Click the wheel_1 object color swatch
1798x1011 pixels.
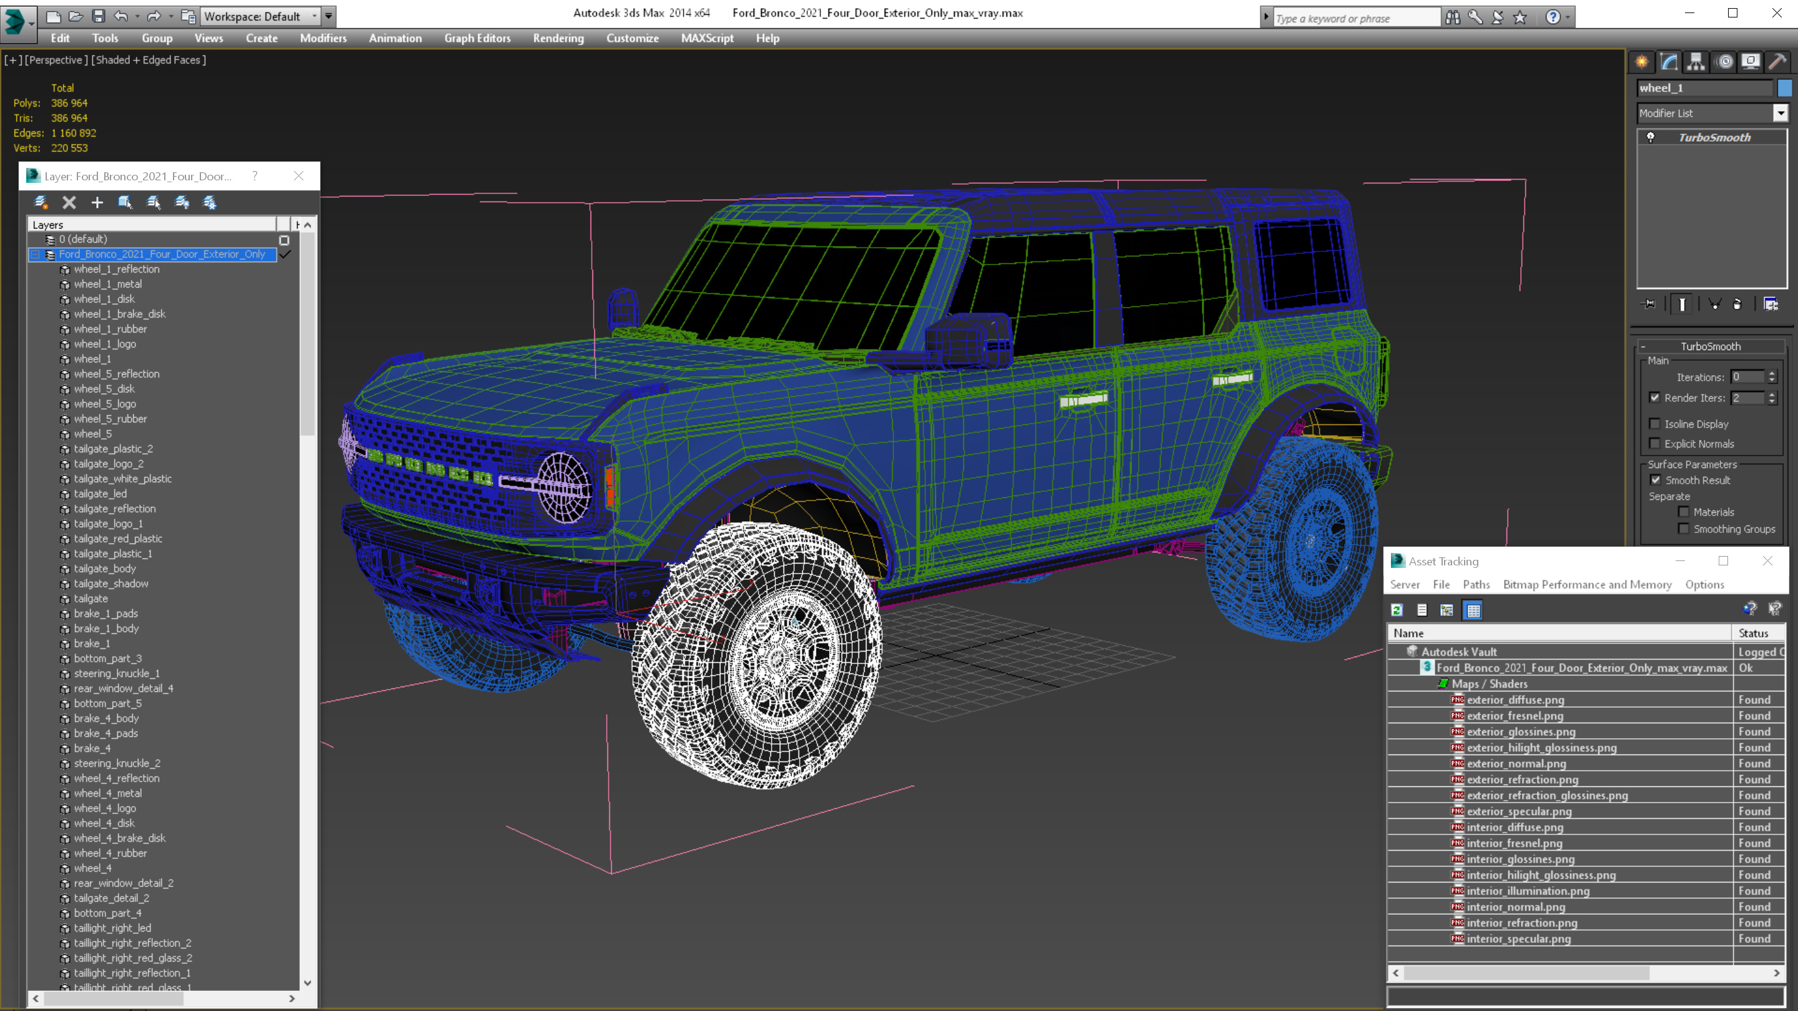tap(1784, 88)
